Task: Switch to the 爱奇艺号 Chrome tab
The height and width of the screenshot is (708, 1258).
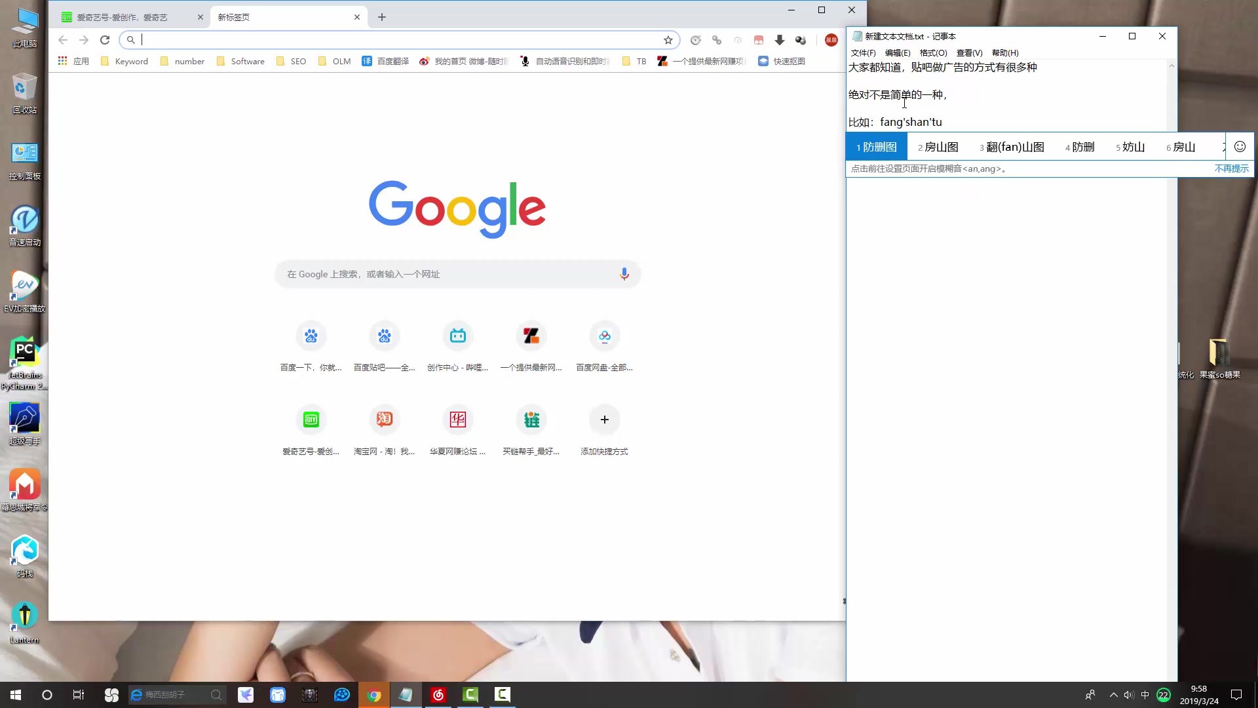Action: (131, 17)
